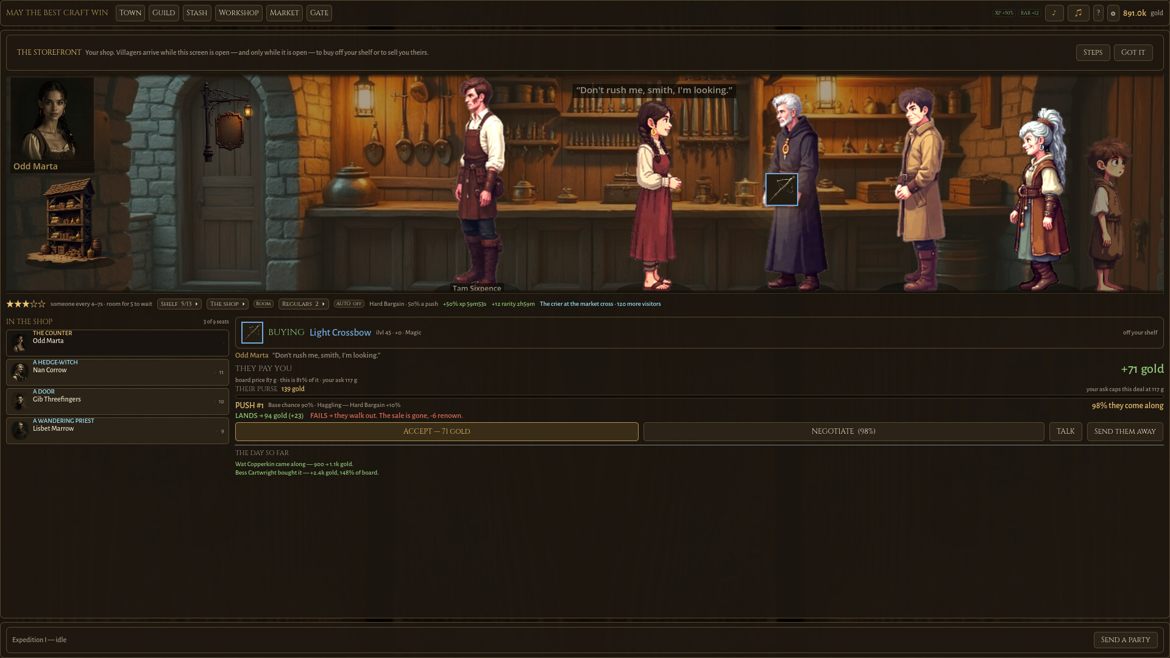Dismiss the tutorial with Got It
1170x658 pixels.
(1133, 52)
